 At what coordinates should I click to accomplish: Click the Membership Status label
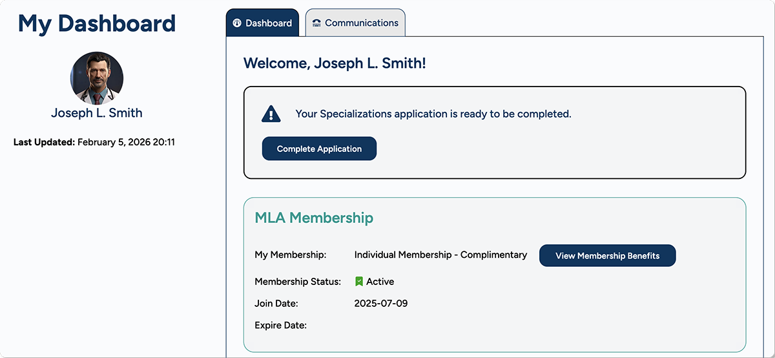pyautogui.click(x=298, y=282)
